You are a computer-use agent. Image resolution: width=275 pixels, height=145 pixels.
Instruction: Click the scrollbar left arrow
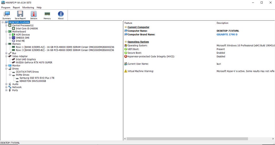click(125, 139)
